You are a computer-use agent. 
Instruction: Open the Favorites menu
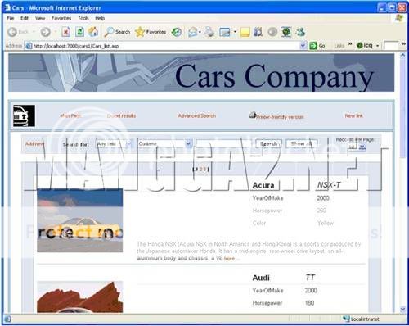pos(61,18)
